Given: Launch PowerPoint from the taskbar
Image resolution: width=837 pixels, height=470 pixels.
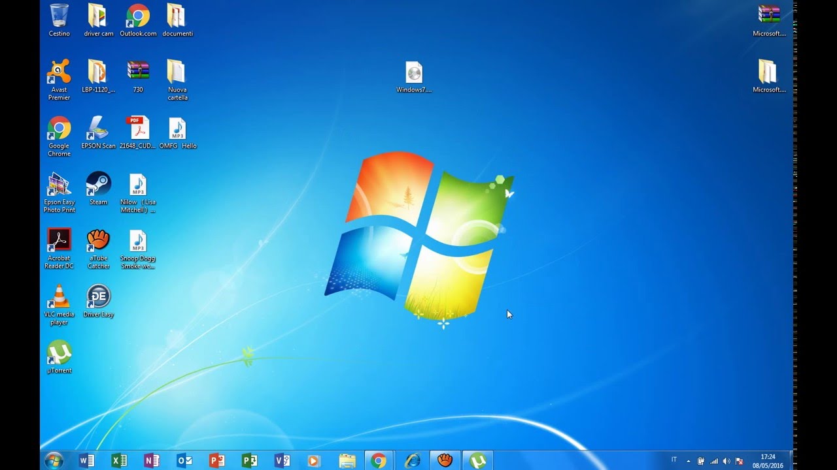Looking at the screenshot, I should (x=217, y=461).
